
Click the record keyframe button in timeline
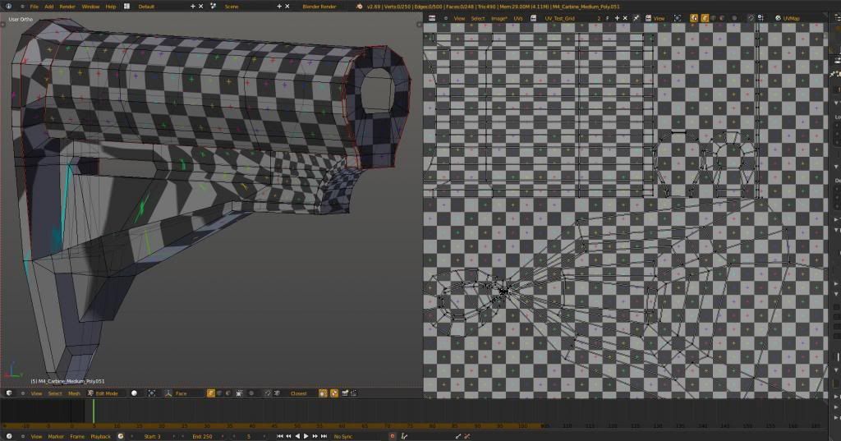(x=392, y=436)
